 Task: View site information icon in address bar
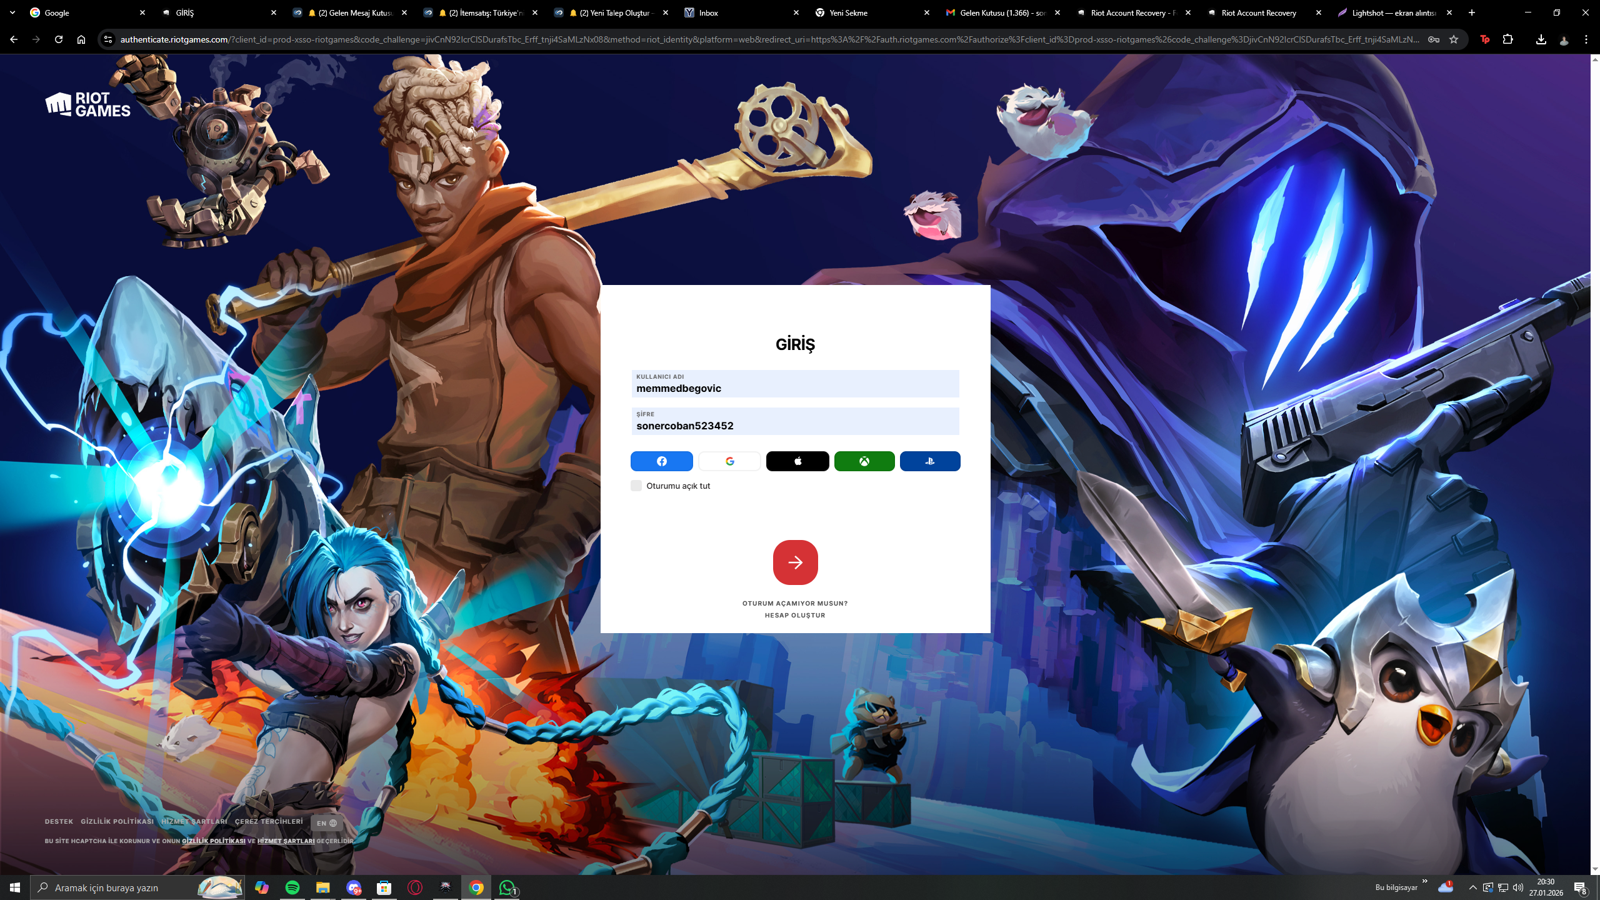pos(108,39)
